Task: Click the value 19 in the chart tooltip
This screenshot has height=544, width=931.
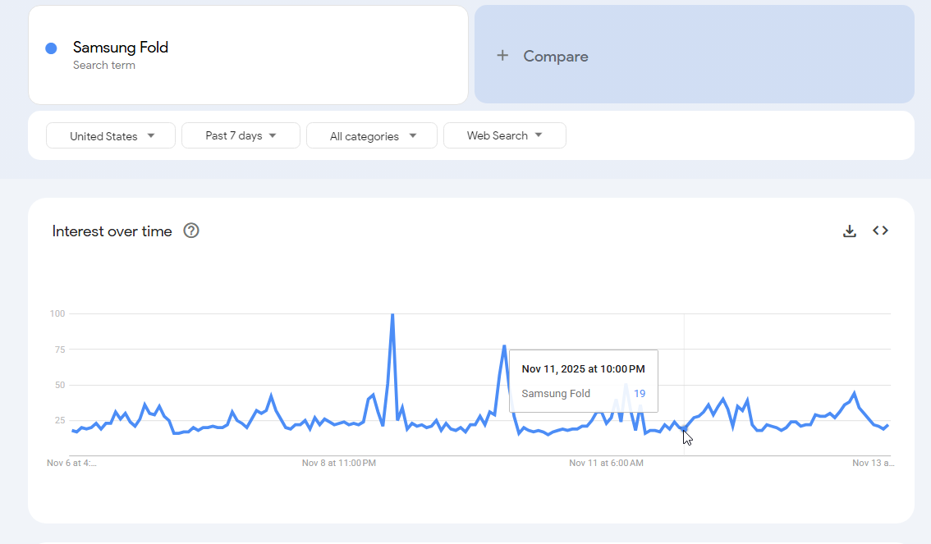Action: pos(640,394)
